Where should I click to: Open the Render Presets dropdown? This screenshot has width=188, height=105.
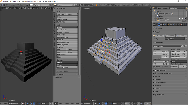point(167,46)
